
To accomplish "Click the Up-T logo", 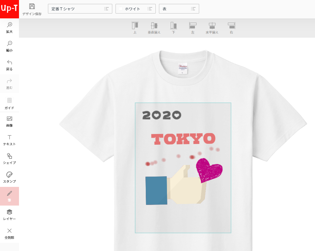I will coord(9,9).
